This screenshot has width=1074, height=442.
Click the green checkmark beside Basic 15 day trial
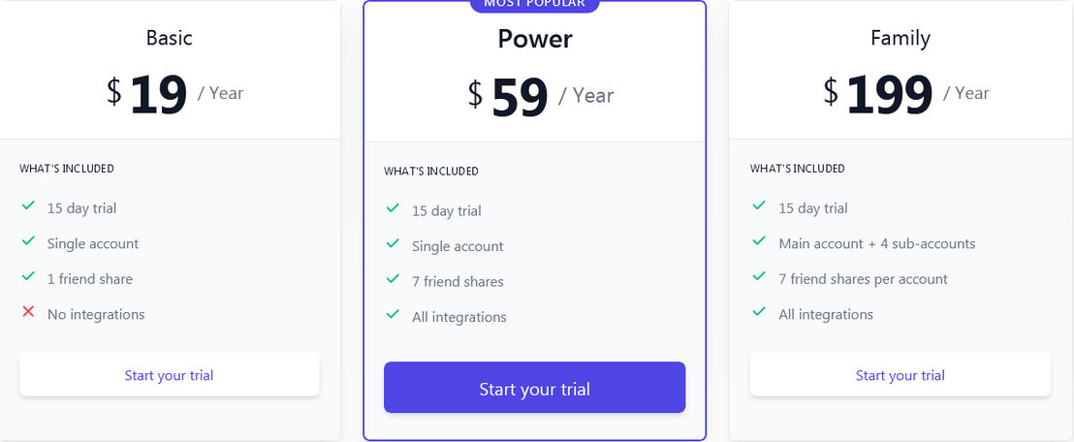coord(28,205)
